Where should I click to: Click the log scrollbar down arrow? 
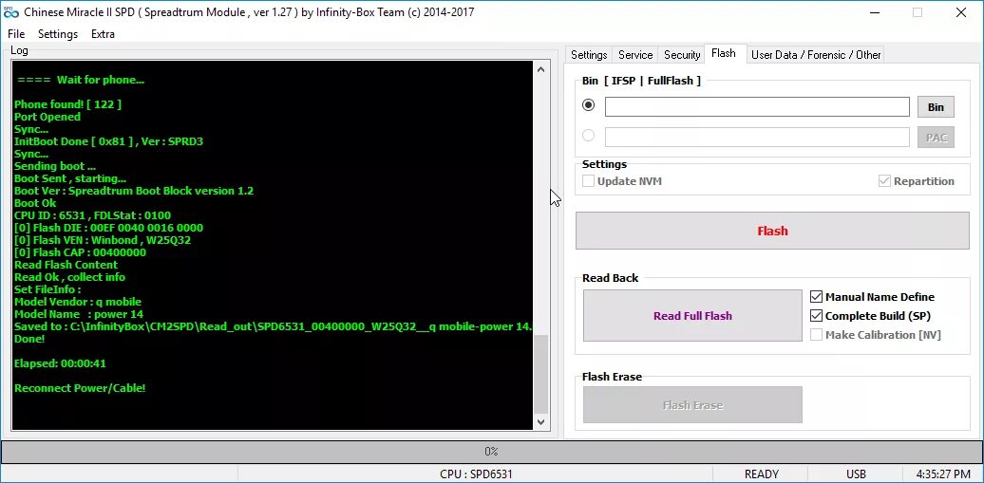point(541,423)
